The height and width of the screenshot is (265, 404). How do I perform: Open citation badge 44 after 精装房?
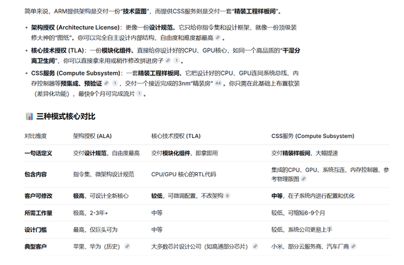[218, 83]
